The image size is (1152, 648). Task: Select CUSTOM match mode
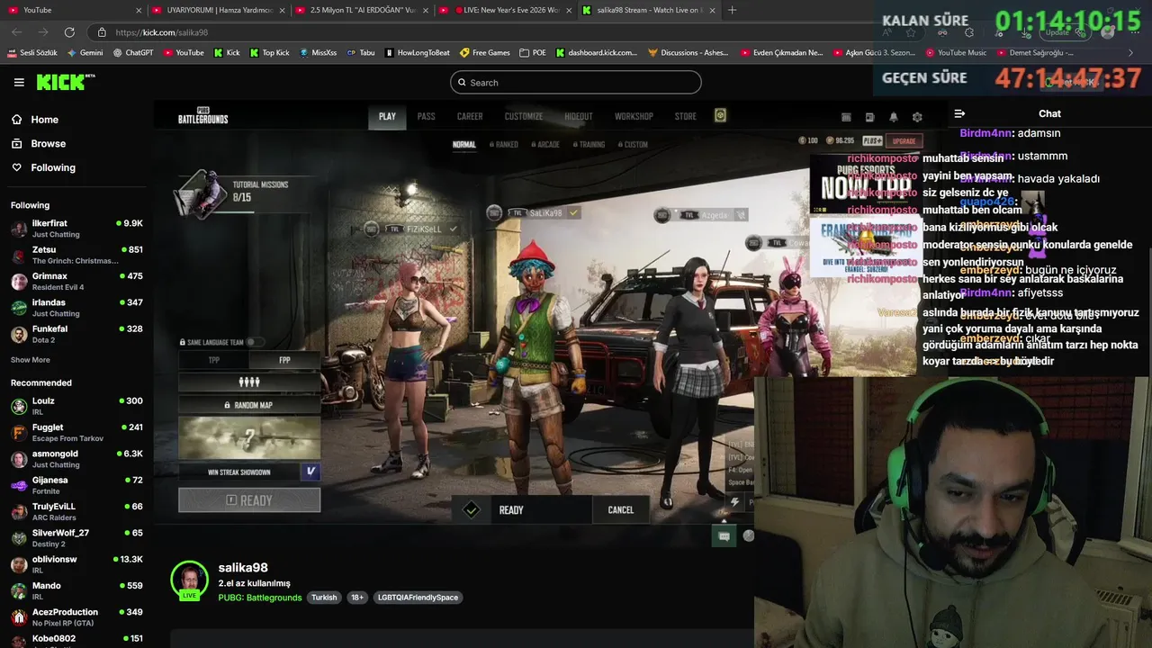click(633, 144)
